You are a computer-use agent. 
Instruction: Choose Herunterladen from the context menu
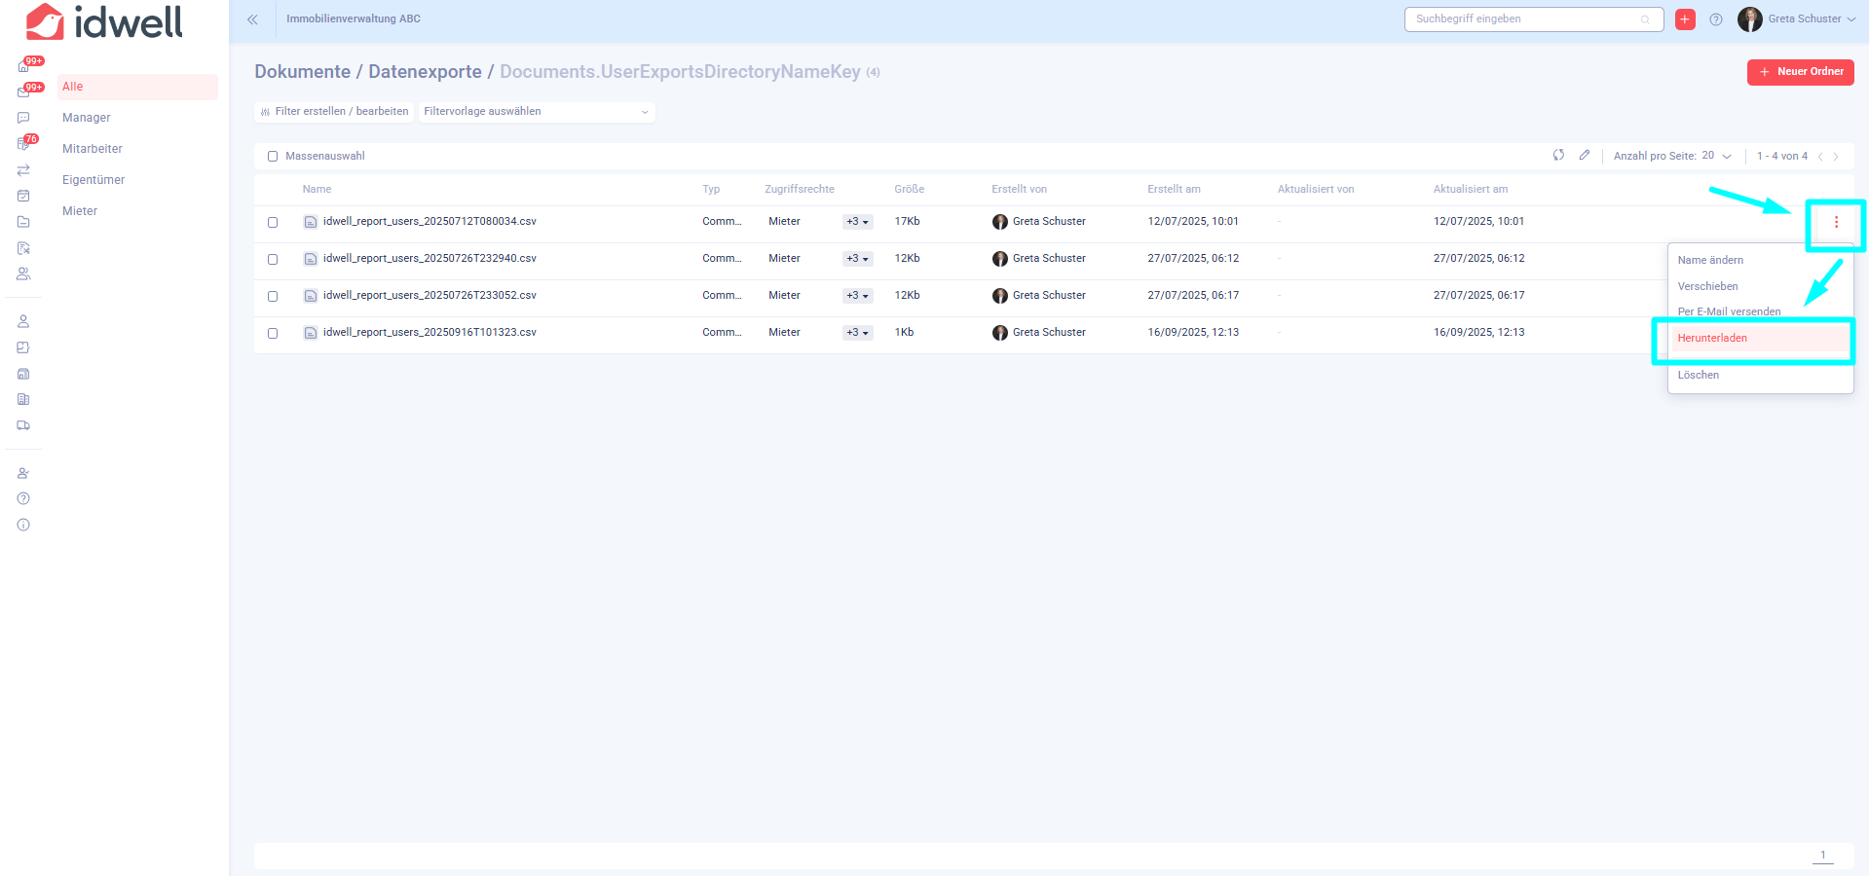[x=1712, y=339]
